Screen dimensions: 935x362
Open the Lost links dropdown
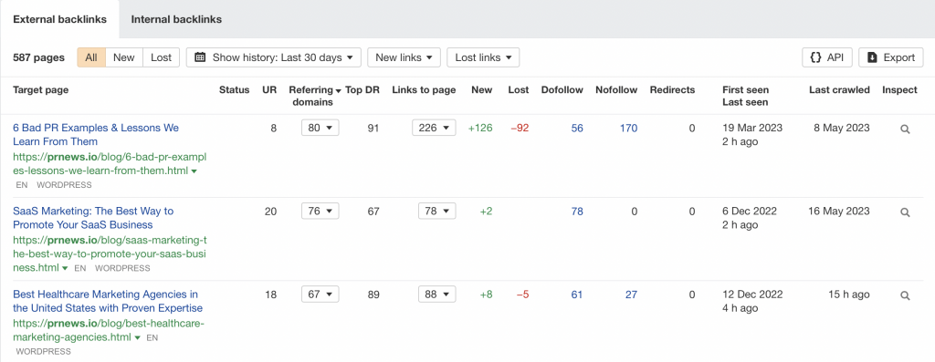tap(483, 57)
